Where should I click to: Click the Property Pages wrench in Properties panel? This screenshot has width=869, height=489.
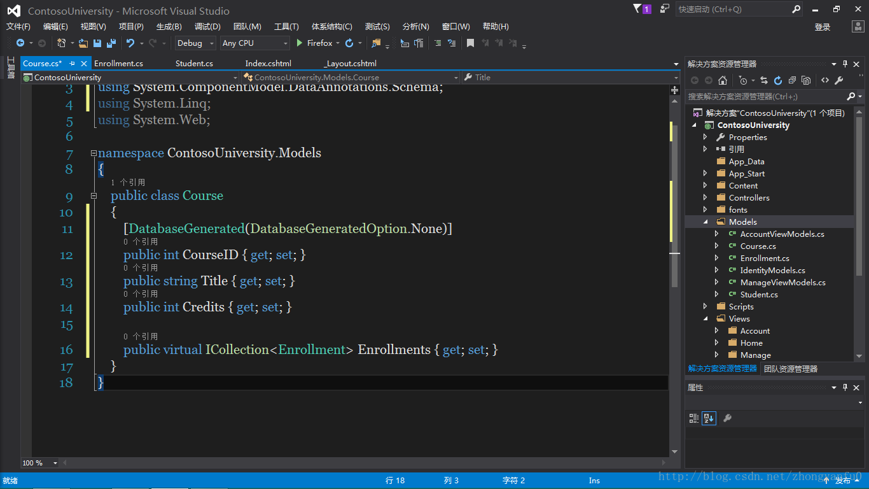(x=727, y=418)
